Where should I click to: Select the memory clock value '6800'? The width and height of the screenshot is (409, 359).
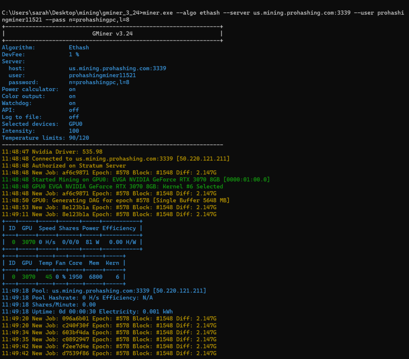pos(96,277)
